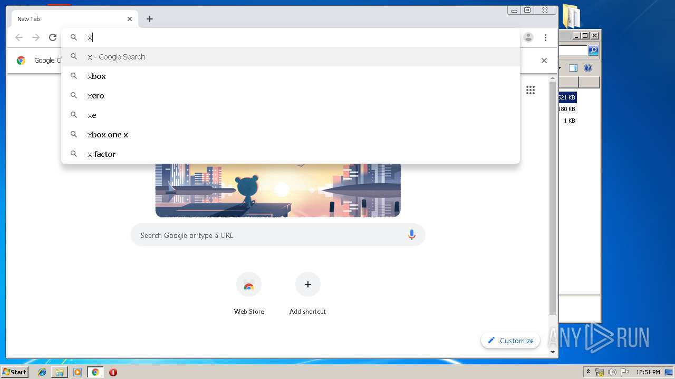675x379 pixels.
Task: Click the Chrome page vertical scrollbar
Action: 553,197
